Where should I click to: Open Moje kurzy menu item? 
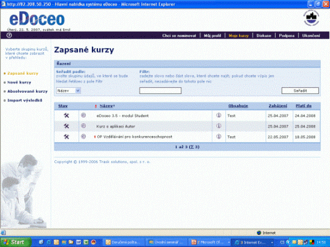[239, 36]
